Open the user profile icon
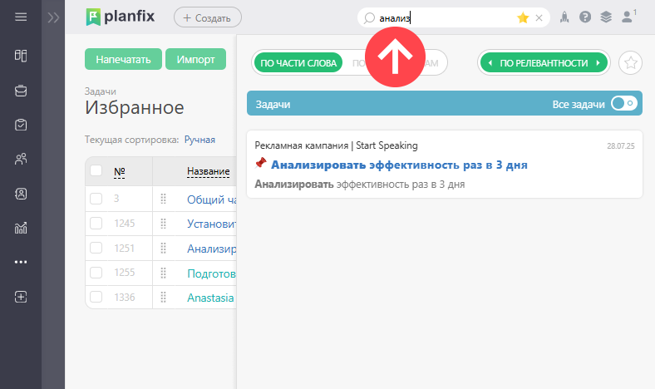This screenshot has width=655, height=389. [628, 17]
